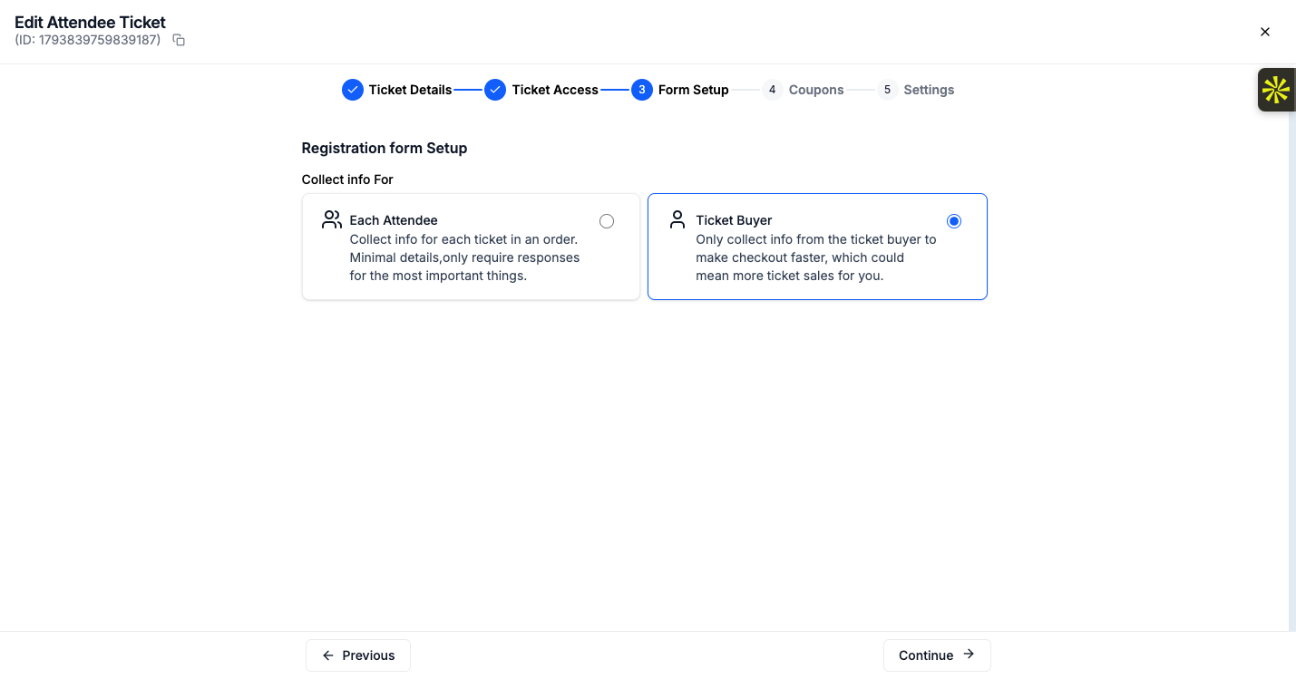Proceed with the Continue button
The height and width of the screenshot is (679, 1296).
[x=937, y=655]
